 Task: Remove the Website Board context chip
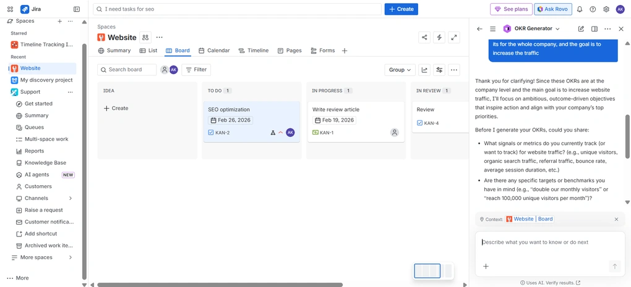[x=616, y=219]
